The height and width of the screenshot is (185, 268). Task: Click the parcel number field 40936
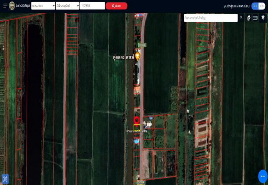(92, 6)
